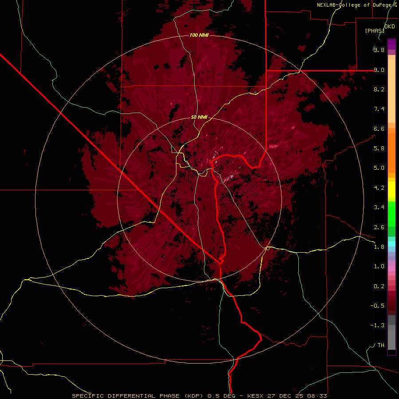
Task: Click the cyan segment of color bar
Action: pyautogui.click(x=391, y=244)
